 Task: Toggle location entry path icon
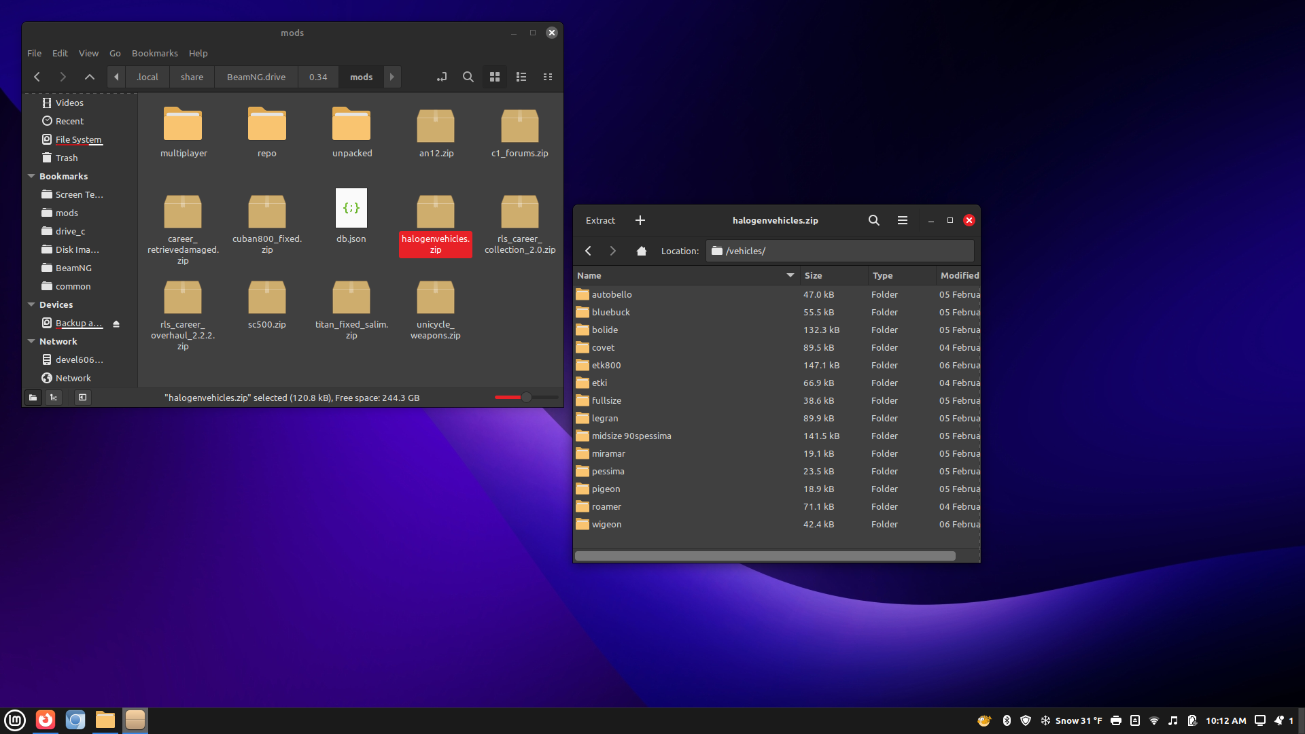coord(442,77)
